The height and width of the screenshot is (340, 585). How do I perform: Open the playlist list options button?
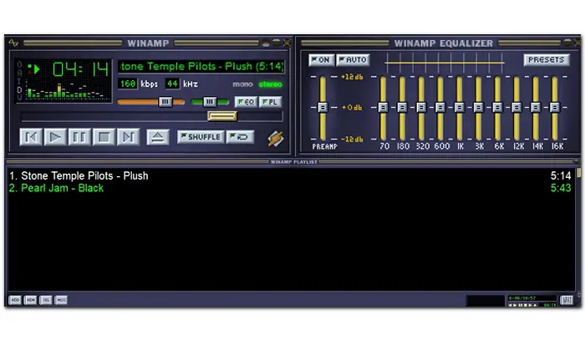coord(567,300)
